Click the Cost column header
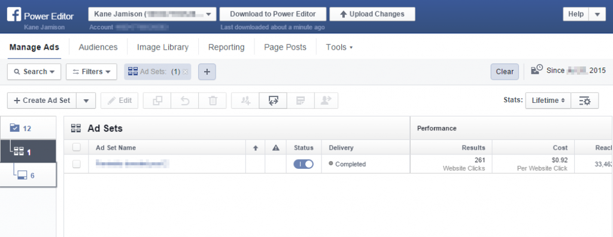This screenshot has height=237, width=613. pyautogui.click(x=560, y=148)
